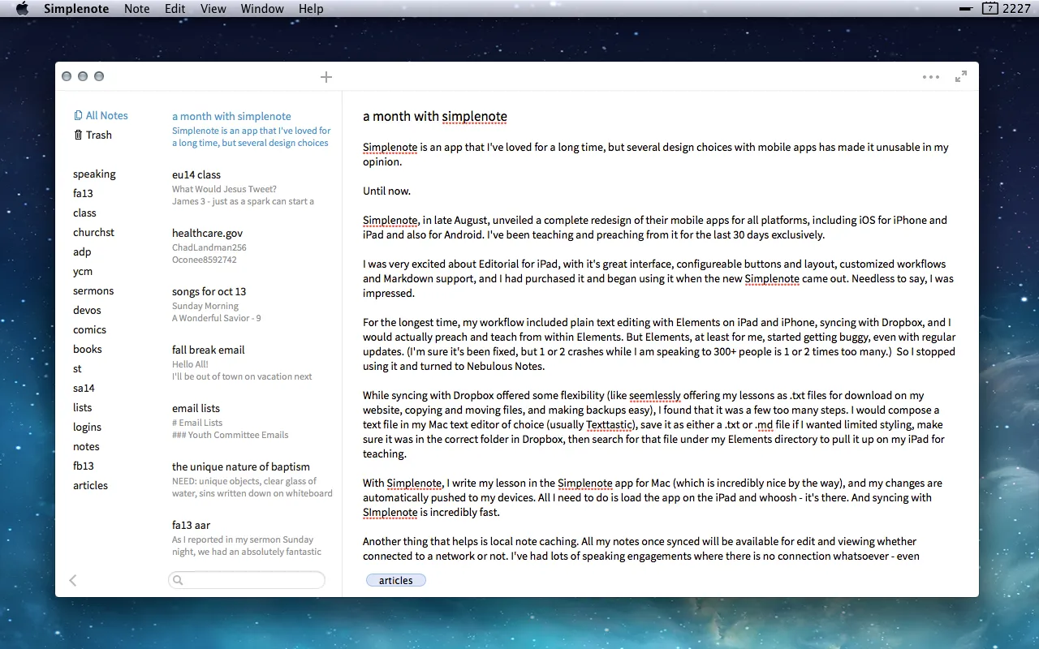The width and height of the screenshot is (1039, 649).
Task: Click in the notes search field
Action: [247, 580]
